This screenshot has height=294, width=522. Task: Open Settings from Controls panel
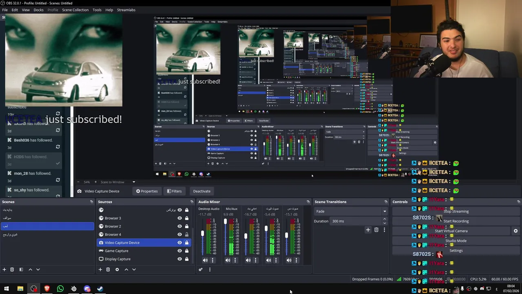click(456, 251)
